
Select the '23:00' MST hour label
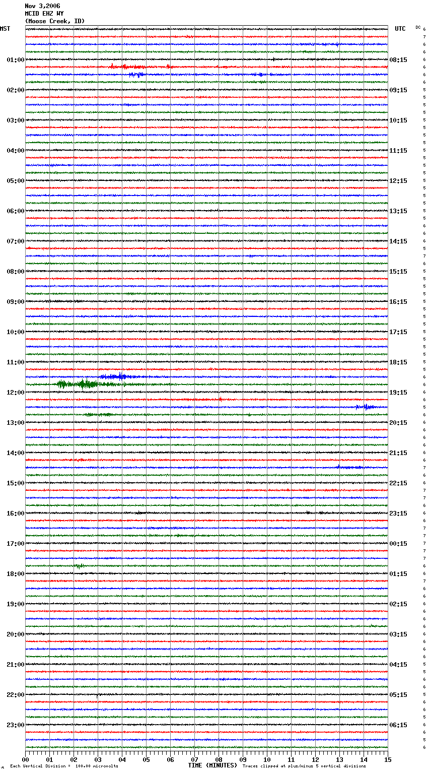pos(16,725)
